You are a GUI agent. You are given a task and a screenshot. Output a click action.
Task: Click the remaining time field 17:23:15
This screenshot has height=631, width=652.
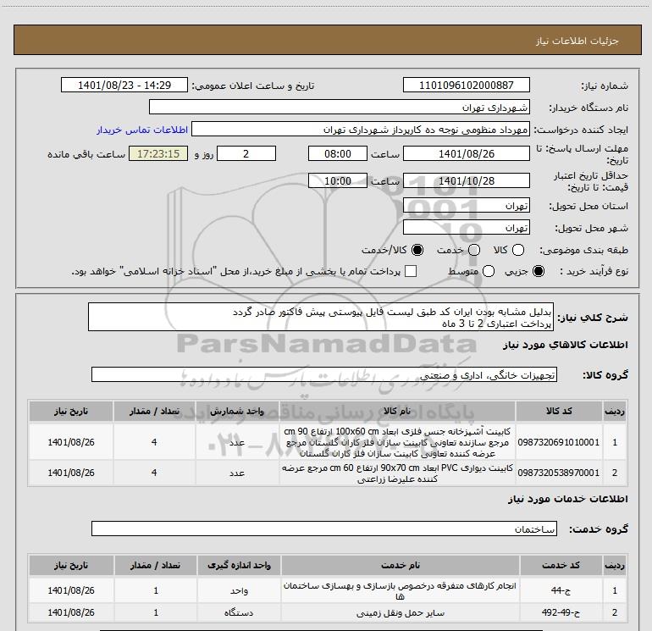tap(158, 153)
